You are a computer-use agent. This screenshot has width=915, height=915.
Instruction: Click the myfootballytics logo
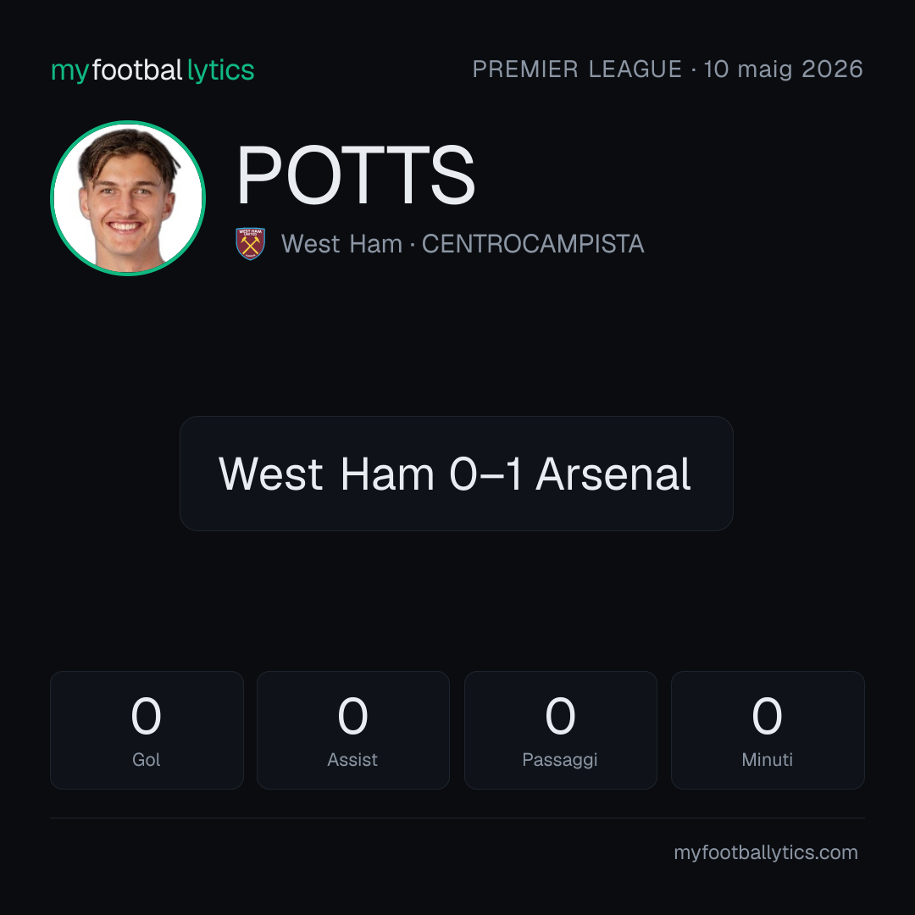tap(152, 70)
